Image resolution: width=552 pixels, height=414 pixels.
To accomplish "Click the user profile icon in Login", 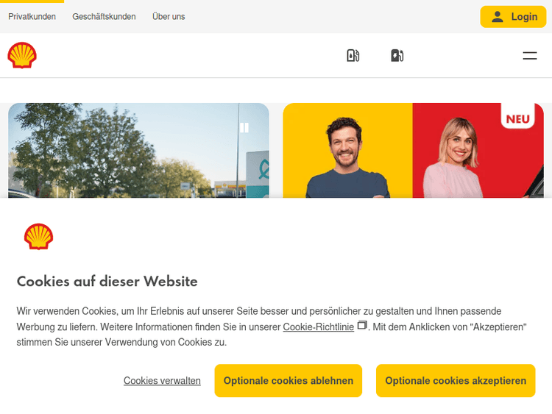I will pos(498,17).
